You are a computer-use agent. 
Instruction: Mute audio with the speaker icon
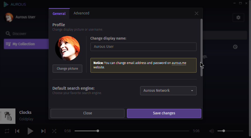(x=211, y=131)
